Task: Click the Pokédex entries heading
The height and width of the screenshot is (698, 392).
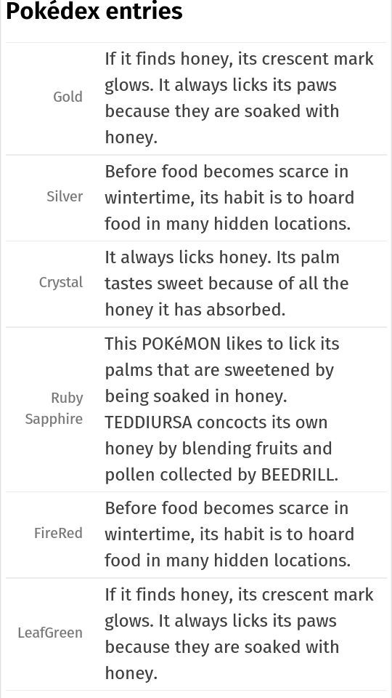Action: point(94,11)
